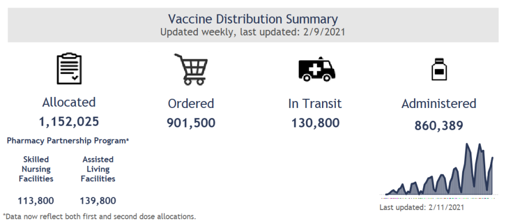
Task: Click the Ordered shopping cart icon
Action: tap(191, 69)
